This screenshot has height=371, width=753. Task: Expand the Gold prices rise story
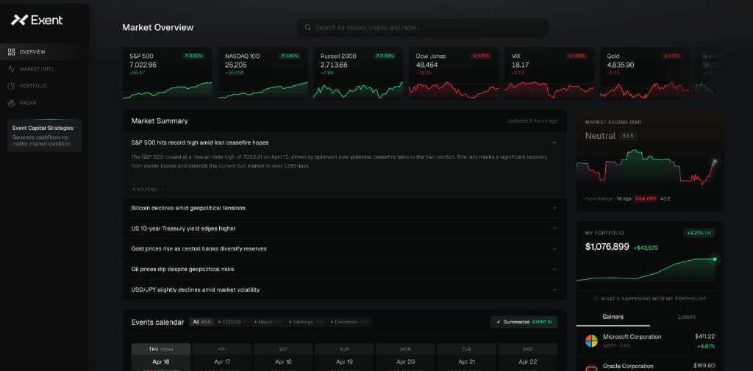tap(554, 249)
